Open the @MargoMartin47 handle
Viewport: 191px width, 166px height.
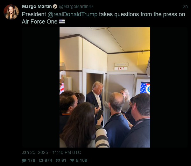(76, 6)
